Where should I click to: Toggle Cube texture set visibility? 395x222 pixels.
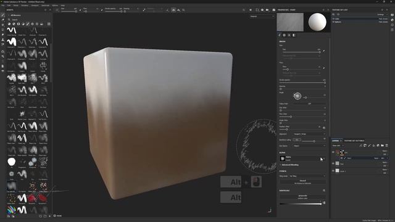(333, 19)
